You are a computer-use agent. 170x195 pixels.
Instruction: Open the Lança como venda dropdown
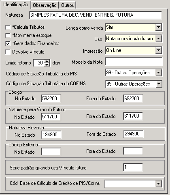pos(158,27)
